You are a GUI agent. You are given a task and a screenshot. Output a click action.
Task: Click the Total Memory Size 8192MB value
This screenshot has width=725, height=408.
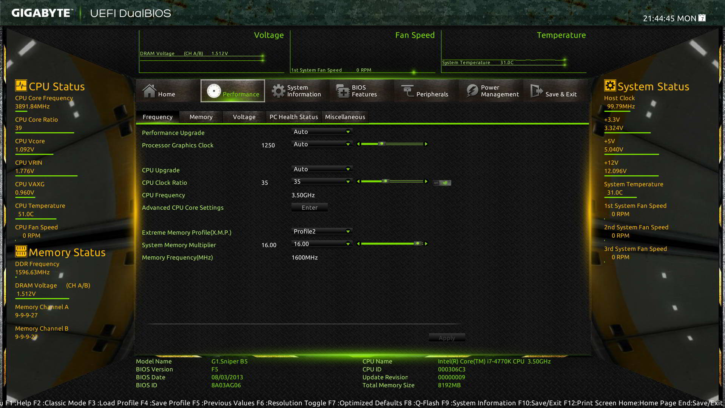(449, 385)
